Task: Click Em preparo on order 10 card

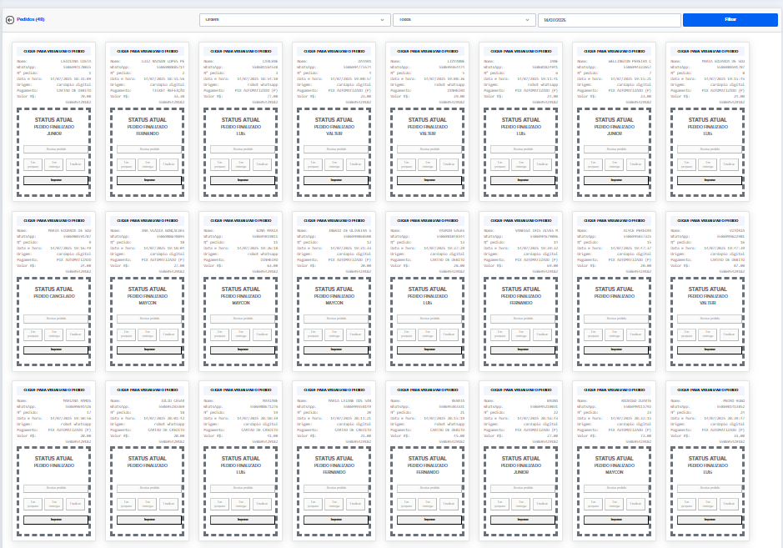Action: point(127,334)
